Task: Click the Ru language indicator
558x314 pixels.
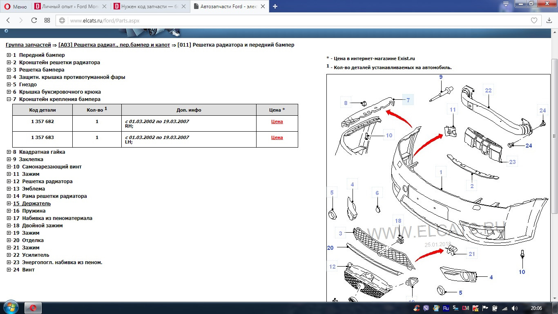Action: coord(446,308)
